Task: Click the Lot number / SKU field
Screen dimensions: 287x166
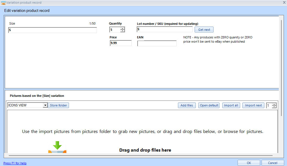Action: click(x=165, y=29)
